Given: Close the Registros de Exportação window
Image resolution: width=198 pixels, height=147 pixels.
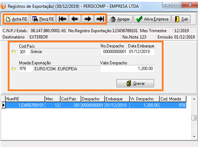Looking at the screenshot, I should [190, 5].
